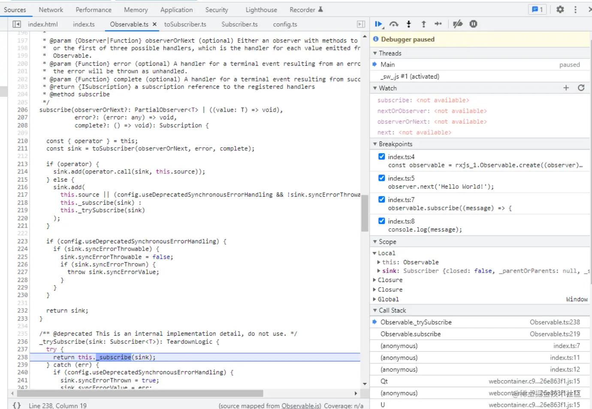The width and height of the screenshot is (592, 409).
Task: Disable breakpoint at index.ts:8
Action: click(x=381, y=221)
